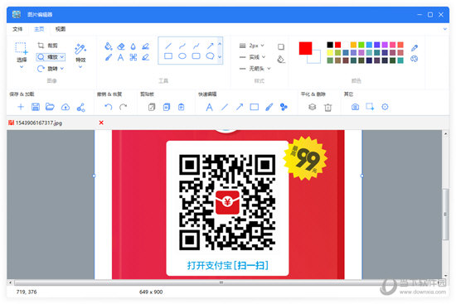Pick the black palette swatch
This screenshot has height=304, width=456.
(x=330, y=45)
